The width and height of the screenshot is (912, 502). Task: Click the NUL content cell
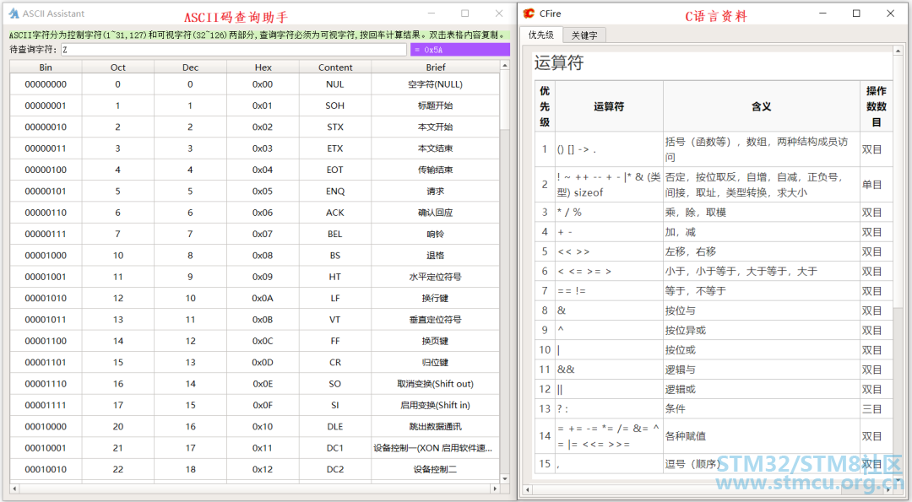pyautogui.click(x=335, y=84)
